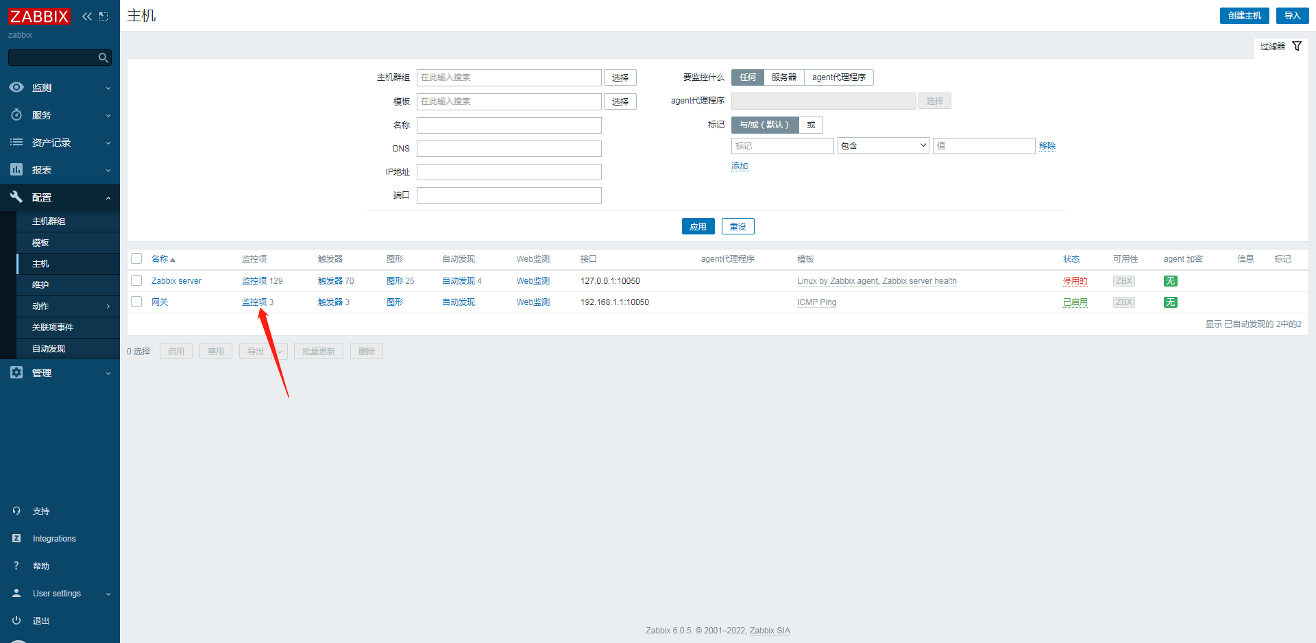Select 服务器 monitoring option

click(783, 77)
